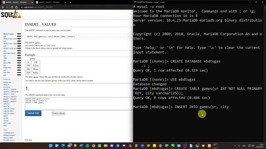Open Spotify from taskbar
Viewport: 266px width, 149px height.
[x=87, y=146]
